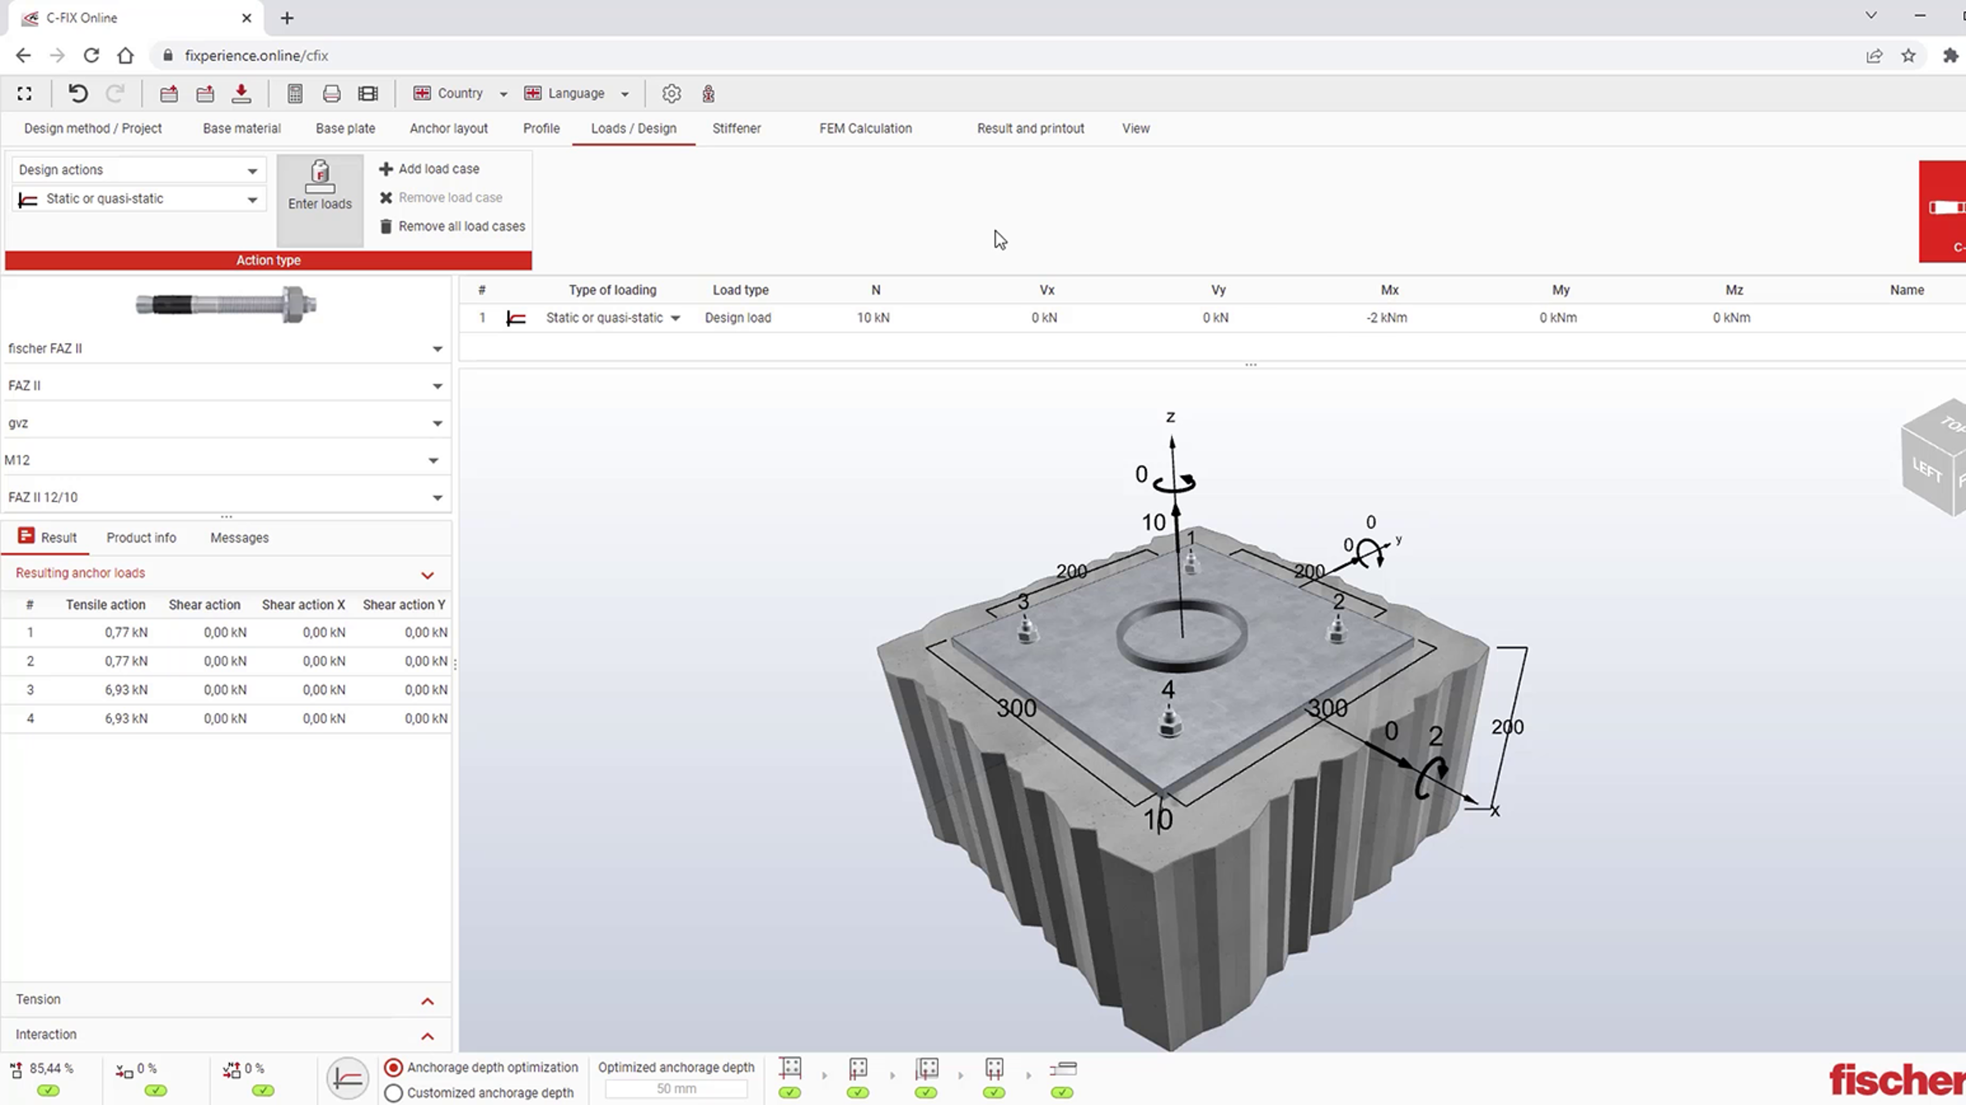
Task: Switch to the Product info tab
Action: (x=140, y=538)
